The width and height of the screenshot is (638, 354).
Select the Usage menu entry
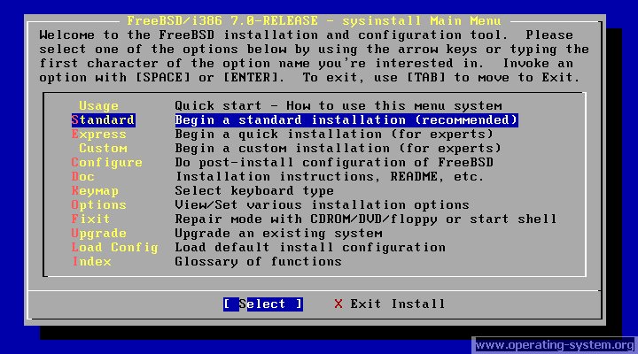click(x=98, y=106)
